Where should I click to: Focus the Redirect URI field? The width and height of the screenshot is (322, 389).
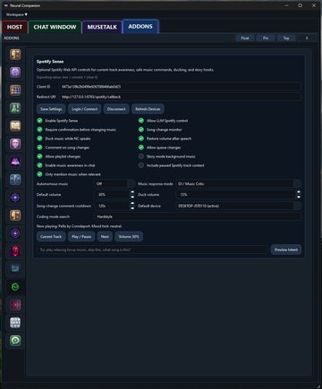[x=180, y=97]
